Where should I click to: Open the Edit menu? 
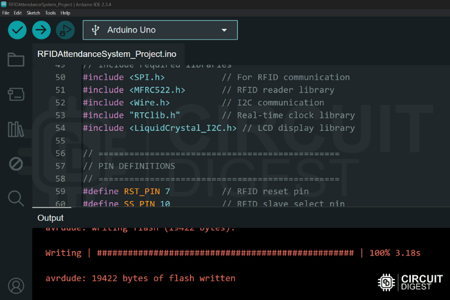pyautogui.click(x=18, y=13)
